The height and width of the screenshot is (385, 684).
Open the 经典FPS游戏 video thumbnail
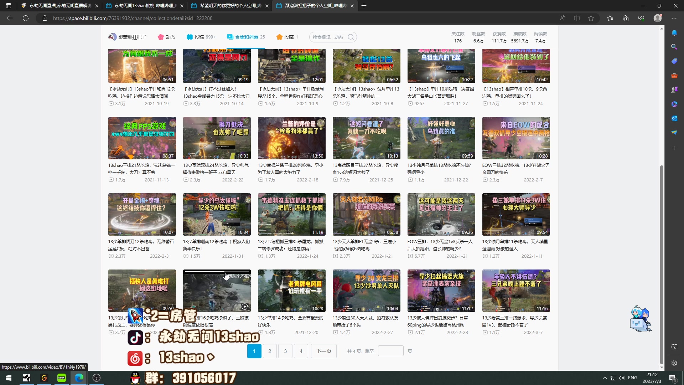[142, 138]
